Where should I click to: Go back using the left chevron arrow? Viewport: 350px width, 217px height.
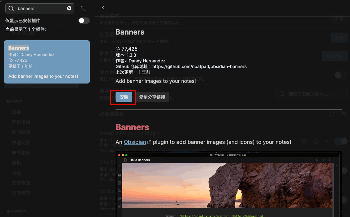coord(103,8)
